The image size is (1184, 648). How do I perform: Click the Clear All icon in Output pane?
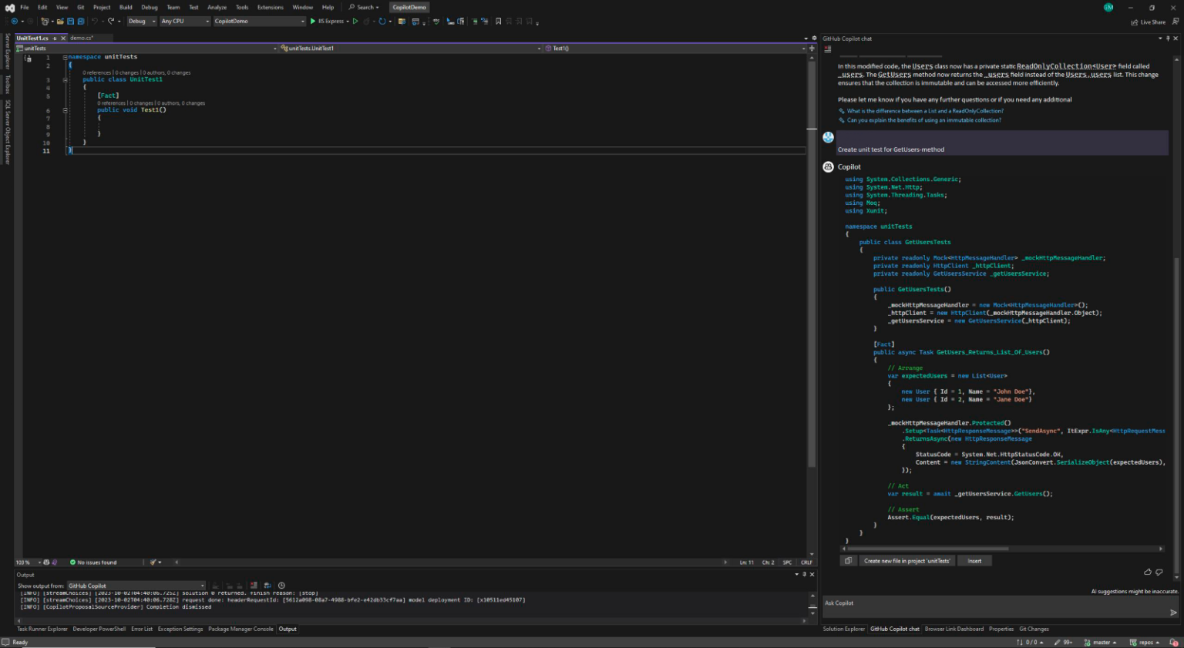pyautogui.click(x=254, y=586)
